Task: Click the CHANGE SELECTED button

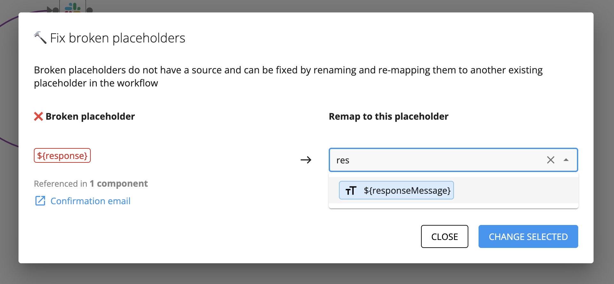Action: [528, 236]
